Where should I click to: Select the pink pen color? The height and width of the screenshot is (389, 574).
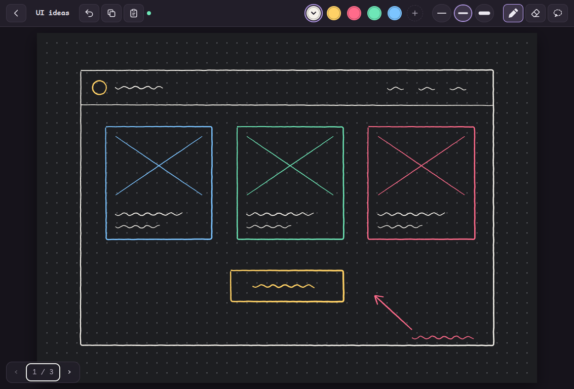click(354, 13)
